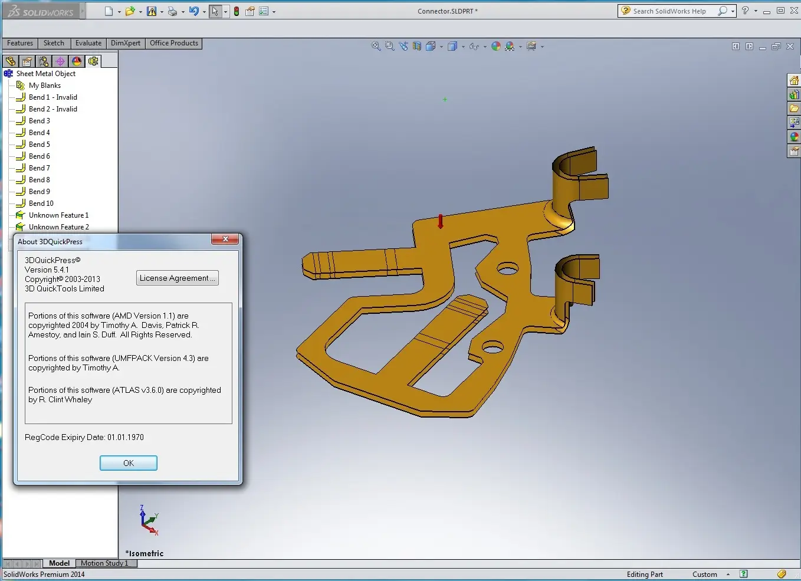Open File Explorer folder icon in task pane
This screenshot has height=581, width=801.
(x=794, y=109)
